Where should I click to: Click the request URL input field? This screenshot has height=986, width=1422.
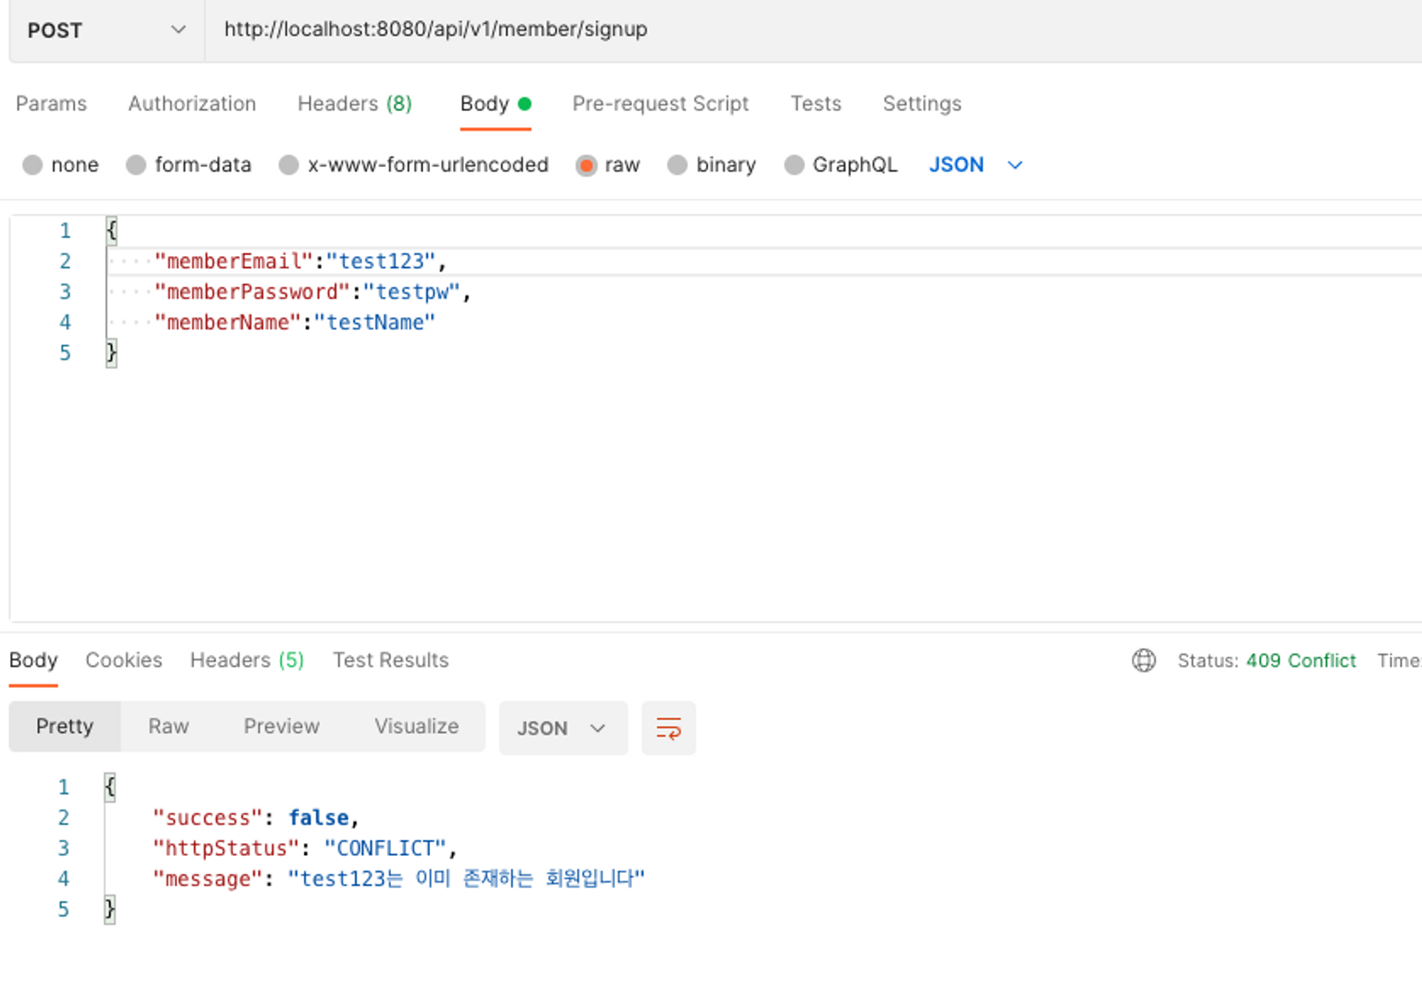[x=782, y=30]
